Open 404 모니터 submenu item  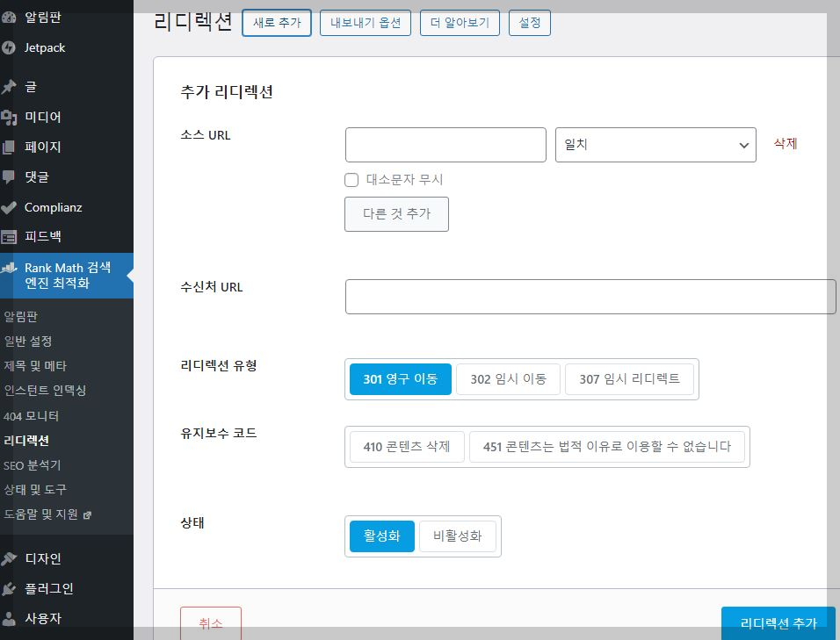pos(31,416)
